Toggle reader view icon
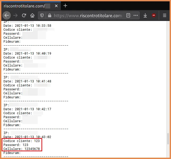 tap(128, 15)
